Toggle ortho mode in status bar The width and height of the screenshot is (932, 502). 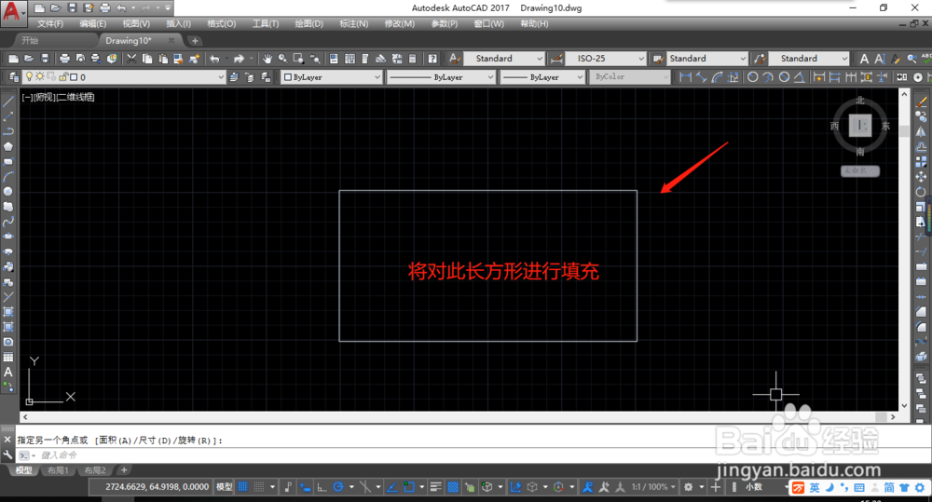322,486
